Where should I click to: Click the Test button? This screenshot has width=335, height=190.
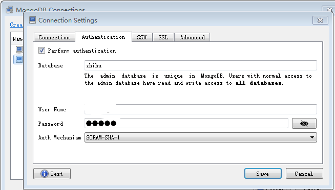point(52,174)
